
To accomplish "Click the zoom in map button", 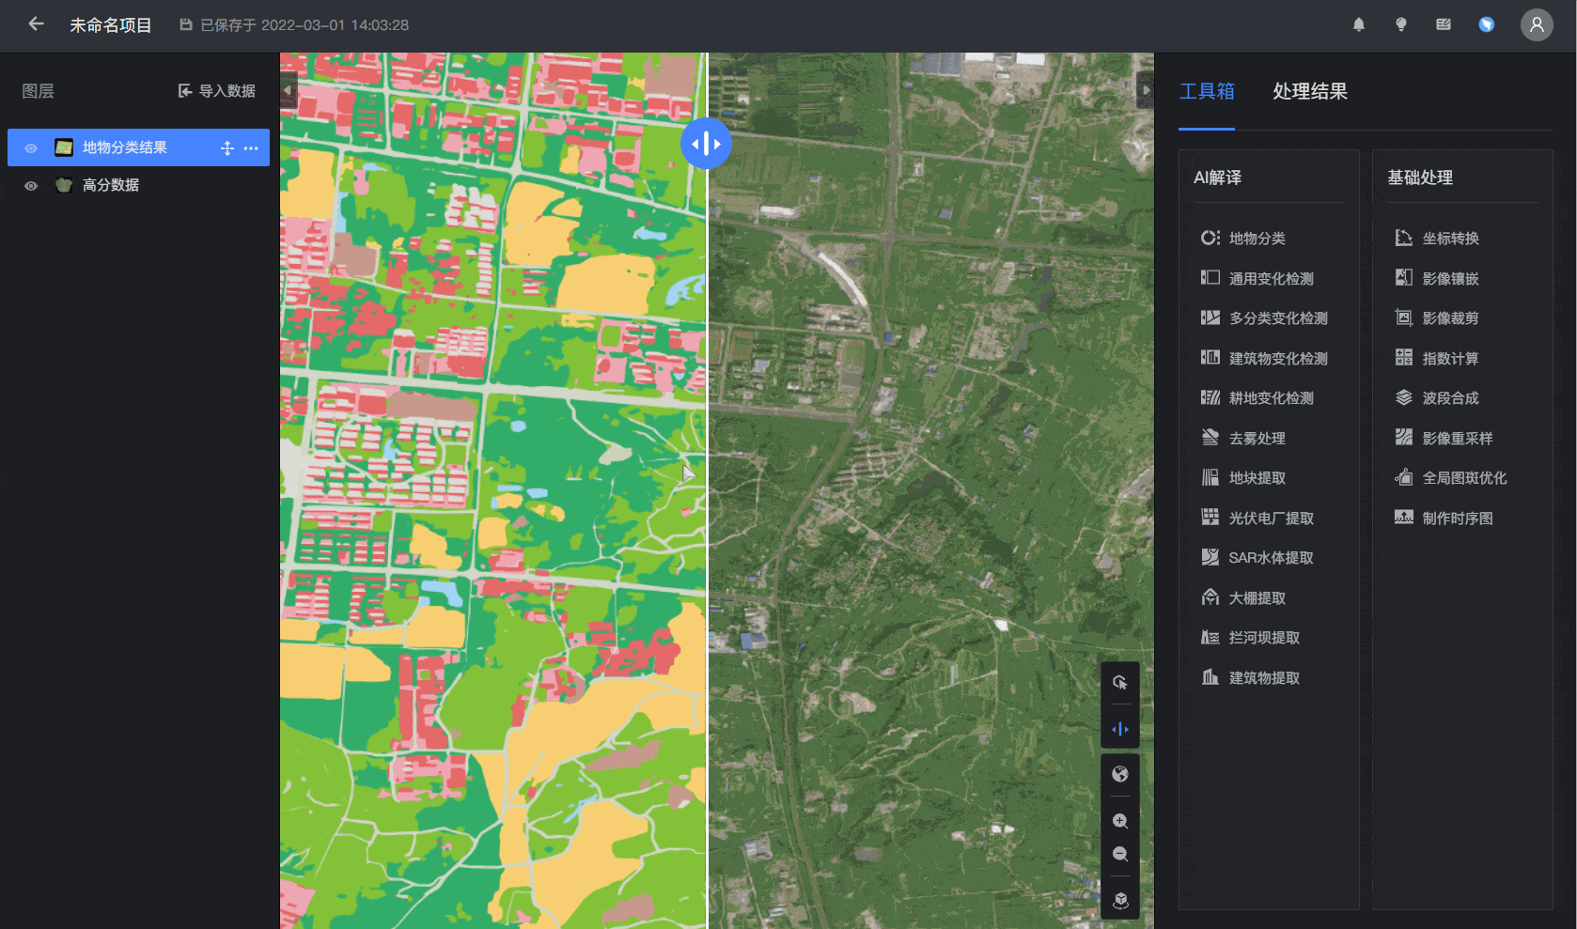I will tap(1120, 821).
